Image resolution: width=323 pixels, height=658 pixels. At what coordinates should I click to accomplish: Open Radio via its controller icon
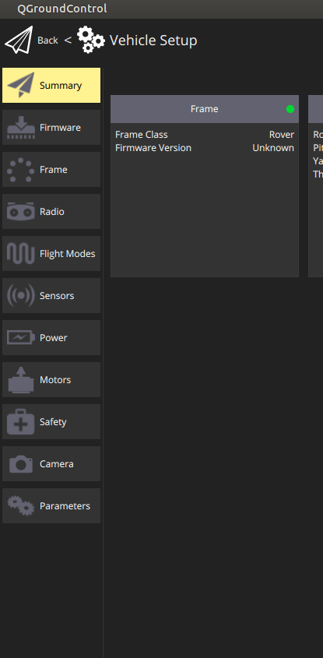click(x=21, y=212)
